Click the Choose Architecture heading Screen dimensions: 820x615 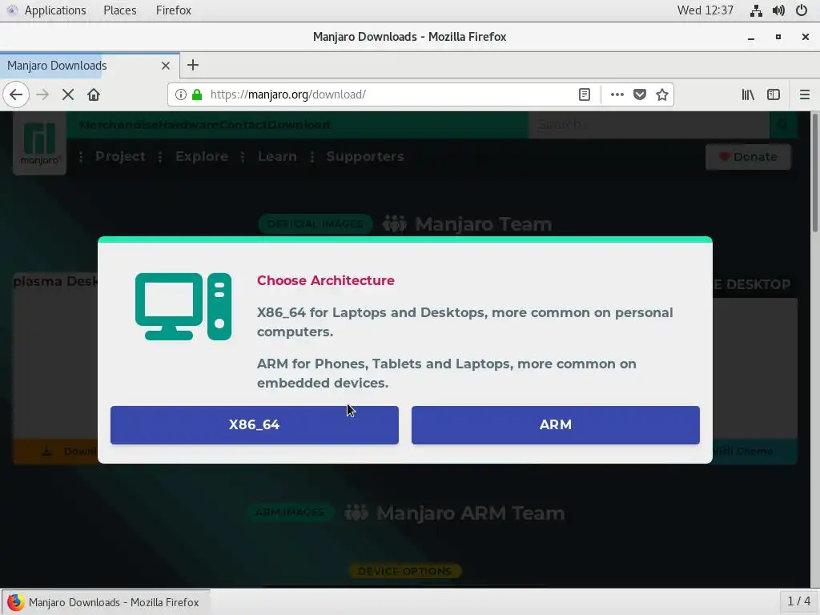click(x=325, y=280)
